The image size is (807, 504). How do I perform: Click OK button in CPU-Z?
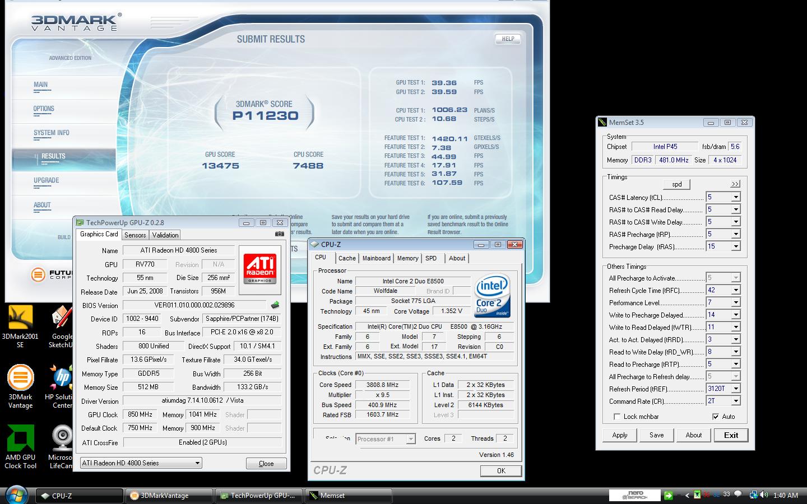coord(501,471)
